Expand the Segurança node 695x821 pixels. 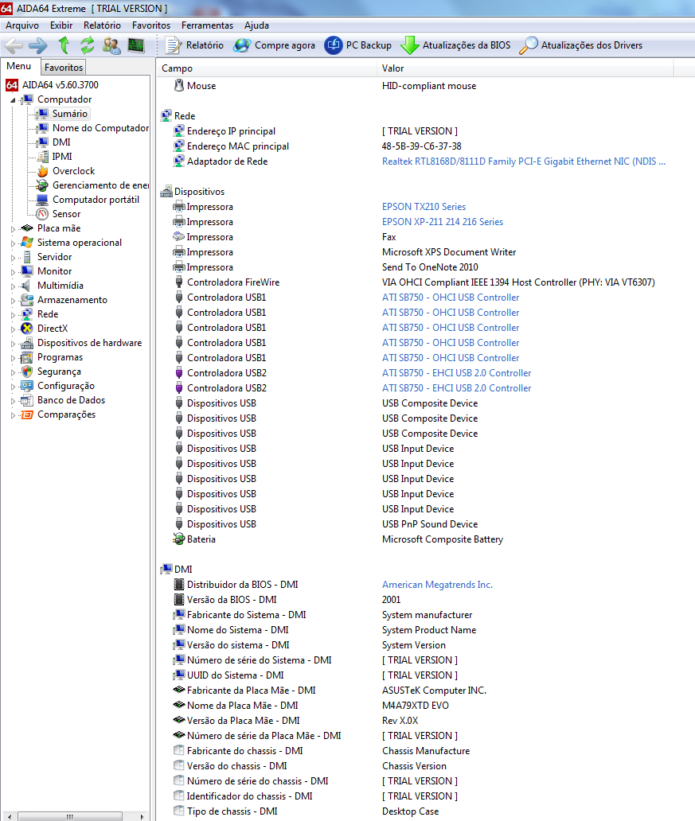(x=13, y=372)
